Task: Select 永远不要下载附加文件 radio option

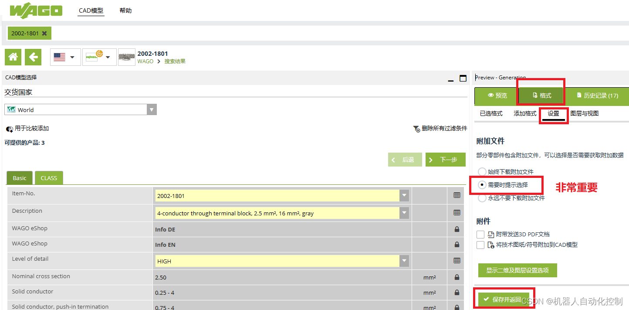Action: (x=482, y=198)
